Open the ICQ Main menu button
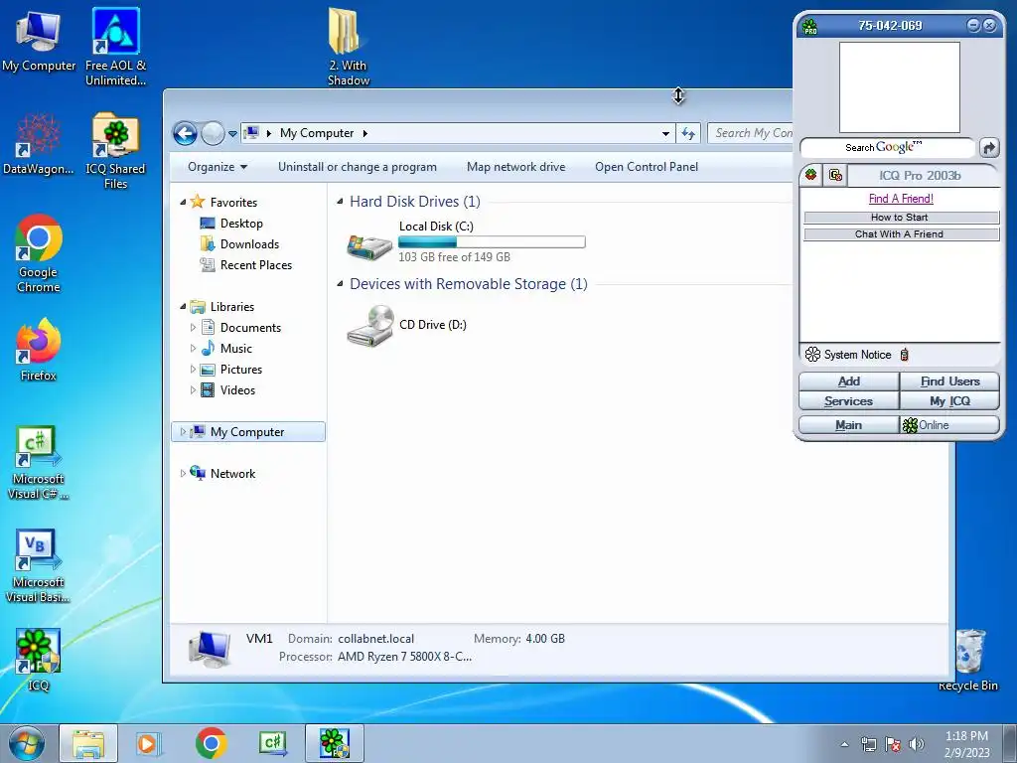Viewport: 1017px width, 763px height. (x=849, y=425)
